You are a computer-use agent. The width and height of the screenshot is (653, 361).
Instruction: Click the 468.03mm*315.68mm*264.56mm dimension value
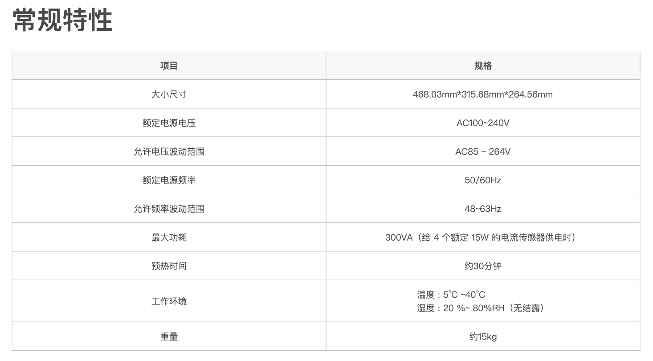point(483,94)
